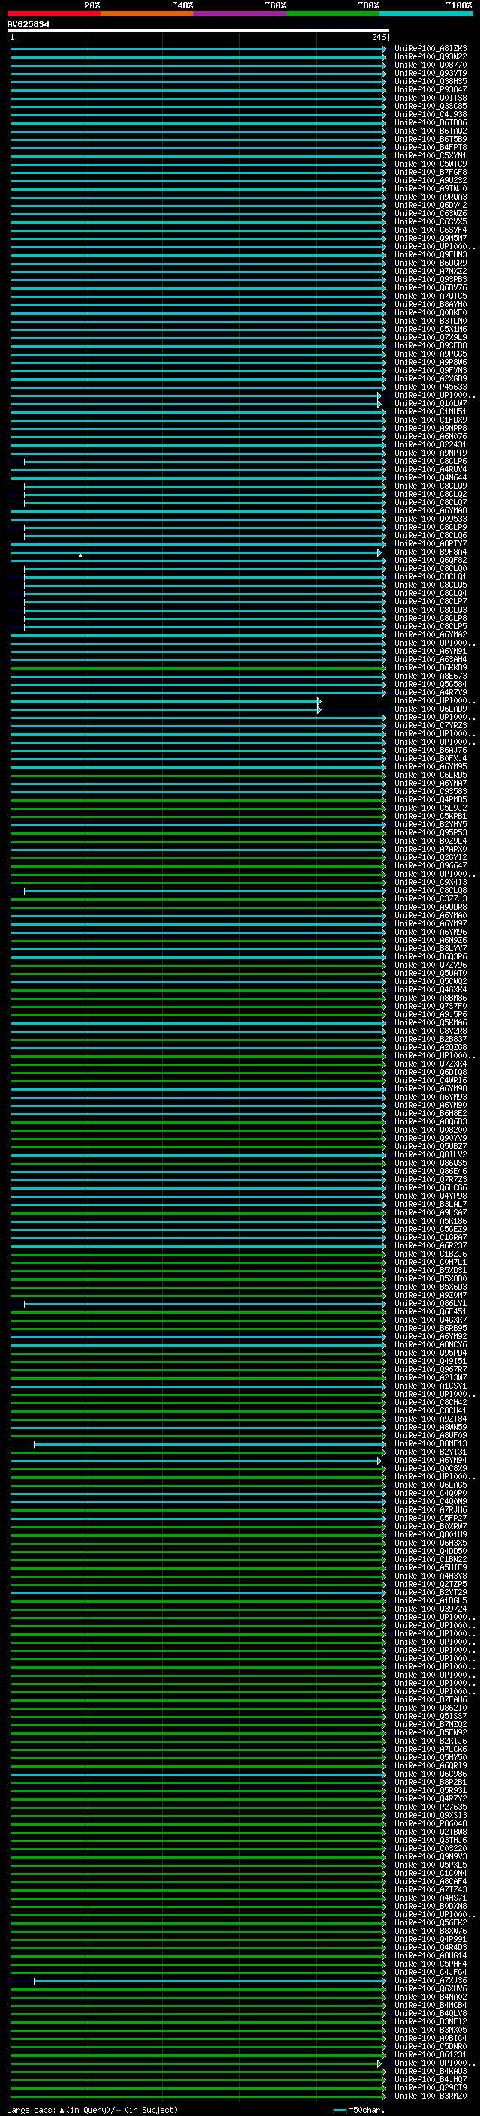Select the UniRef100_B2B837 subject label

tap(430, 1039)
